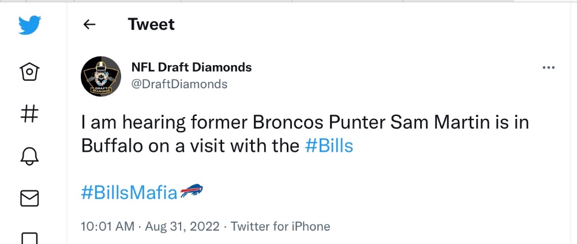Open the Home feed icon
577x244 pixels.
point(29,72)
